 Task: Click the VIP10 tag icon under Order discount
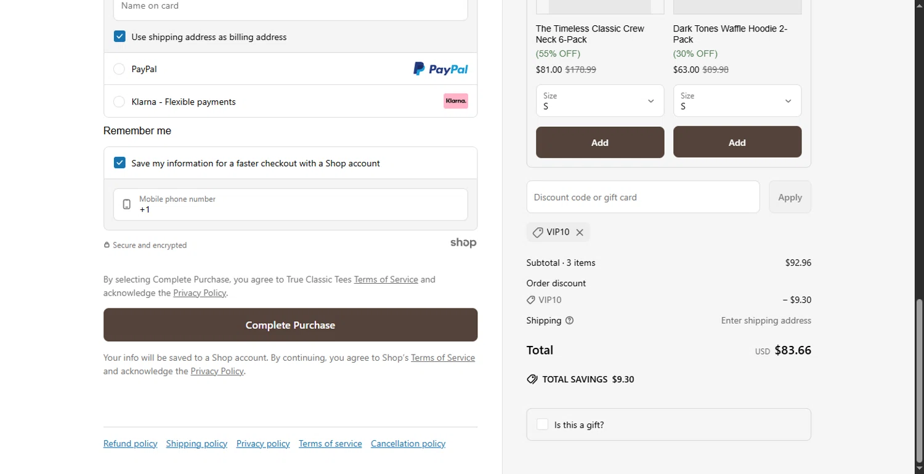[x=531, y=300]
